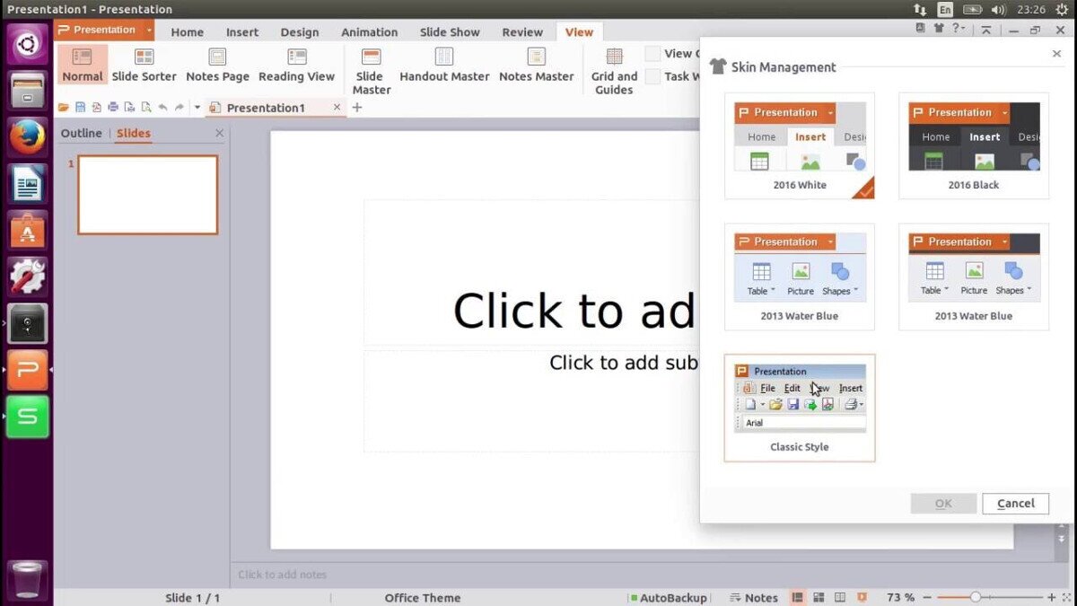Toggle the View Gridlines checkbox
Screen dimensions: 1077x606
(653, 54)
